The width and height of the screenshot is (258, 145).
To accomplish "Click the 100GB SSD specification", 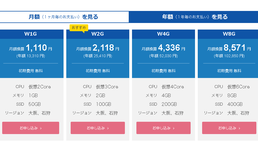I will tap(104, 104).
